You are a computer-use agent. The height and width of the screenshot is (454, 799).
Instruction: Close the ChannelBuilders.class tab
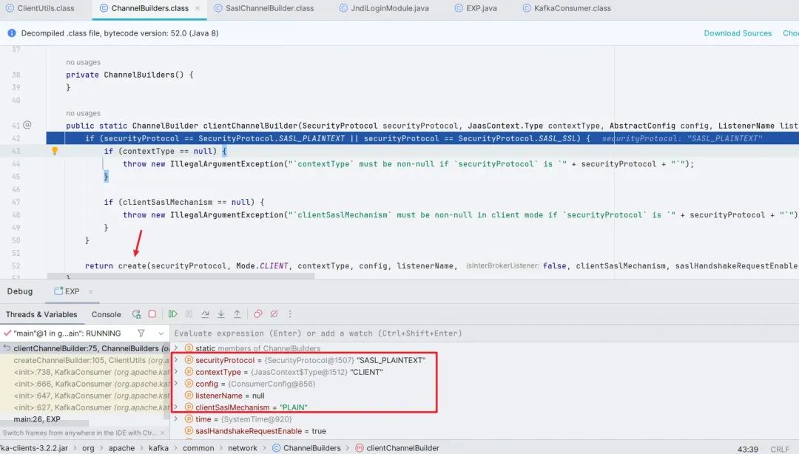coord(198,8)
